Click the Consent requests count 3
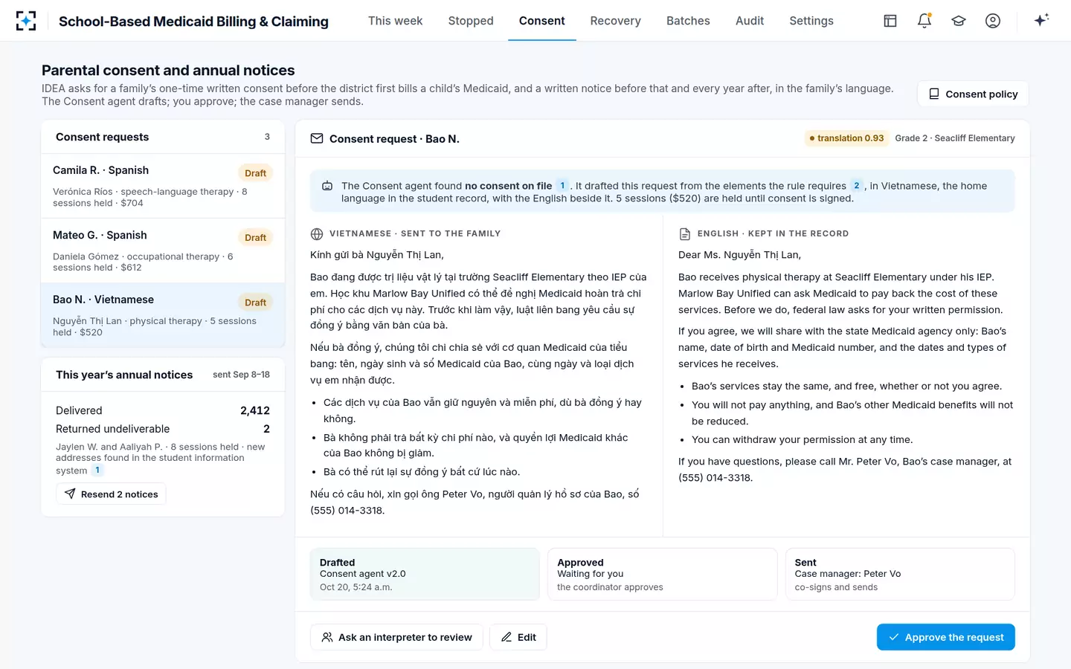Image resolution: width=1071 pixels, height=669 pixels. (x=267, y=137)
